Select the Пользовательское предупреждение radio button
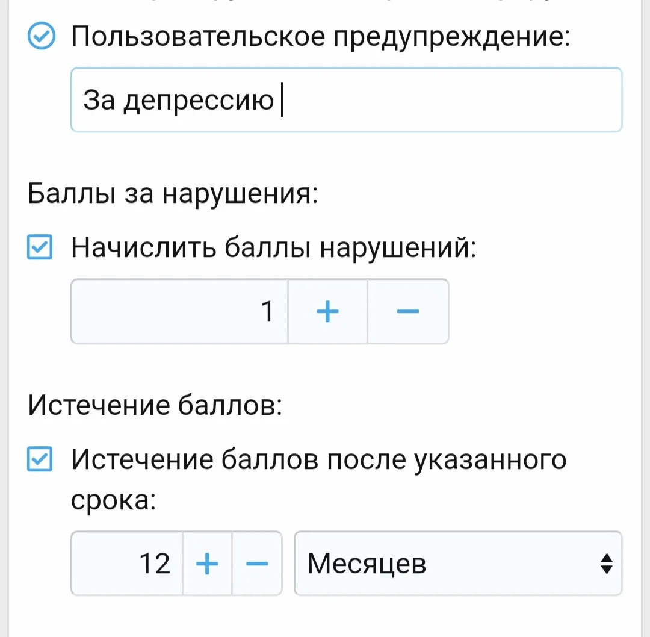This screenshot has height=637, width=650. [x=42, y=38]
